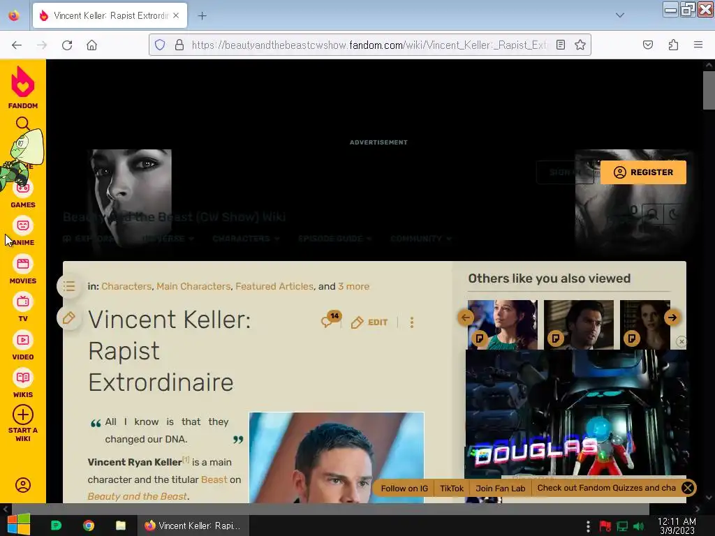This screenshot has width=715, height=536.
Task: Show previous recommended articles arrow
Action: click(466, 318)
